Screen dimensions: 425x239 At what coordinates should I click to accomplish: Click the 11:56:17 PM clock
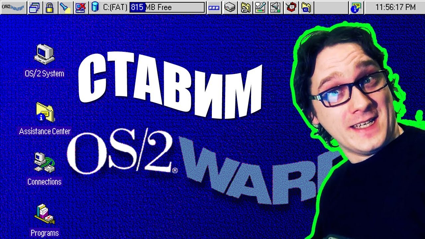[x=395, y=7]
